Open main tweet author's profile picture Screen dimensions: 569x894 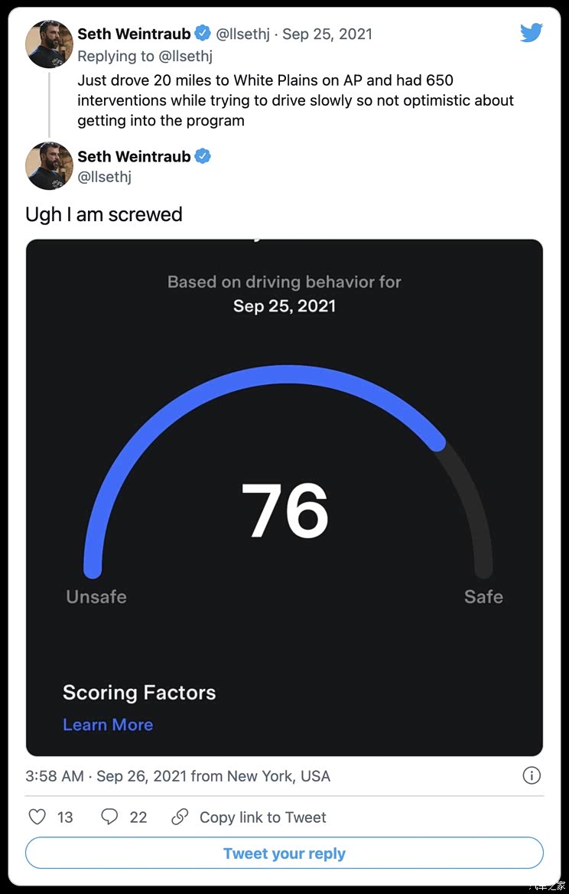tap(50, 165)
